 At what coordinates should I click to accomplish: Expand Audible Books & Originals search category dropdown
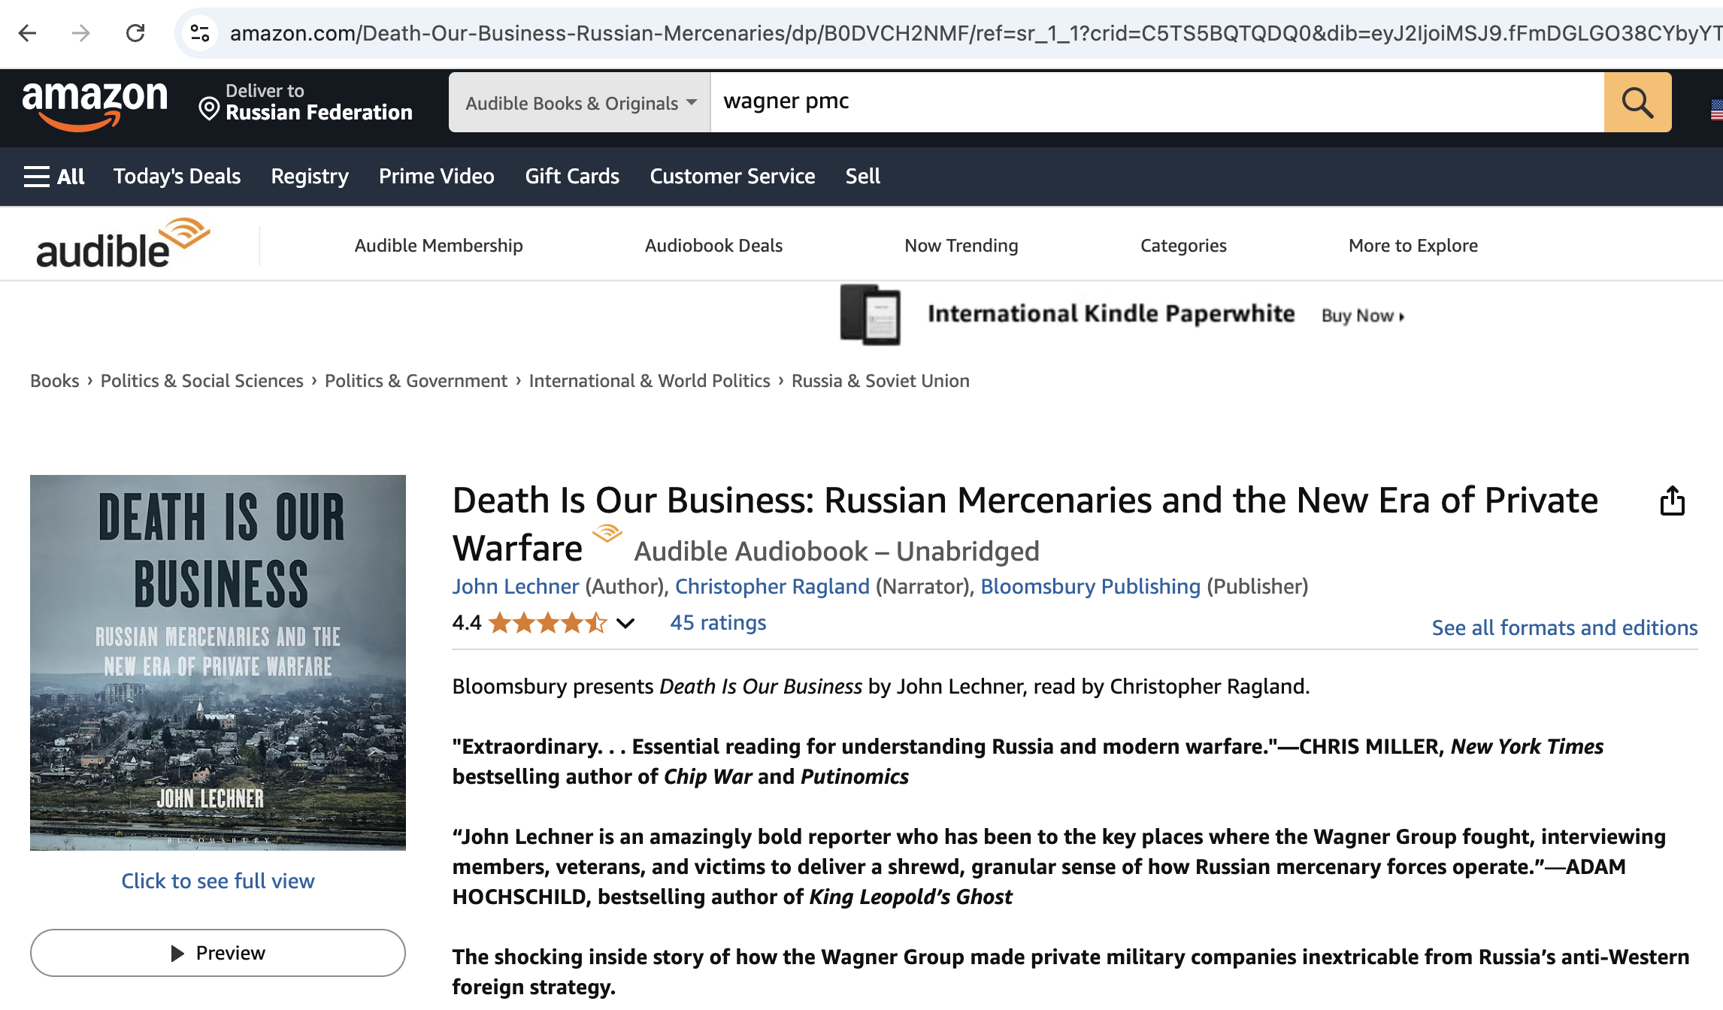(580, 103)
